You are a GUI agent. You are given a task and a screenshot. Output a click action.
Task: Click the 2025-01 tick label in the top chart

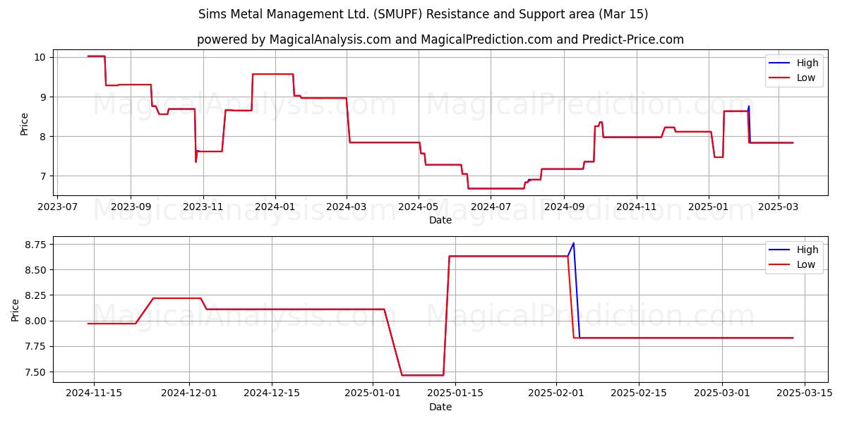pos(709,207)
